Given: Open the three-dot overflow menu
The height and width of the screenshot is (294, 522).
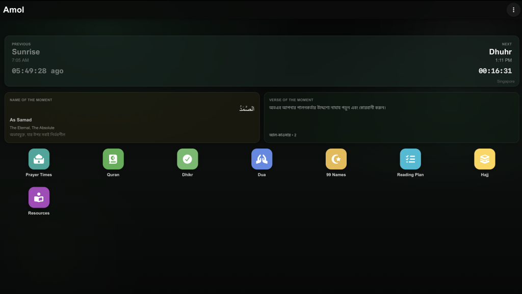Looking at the screenshot, I should (513, 10).
